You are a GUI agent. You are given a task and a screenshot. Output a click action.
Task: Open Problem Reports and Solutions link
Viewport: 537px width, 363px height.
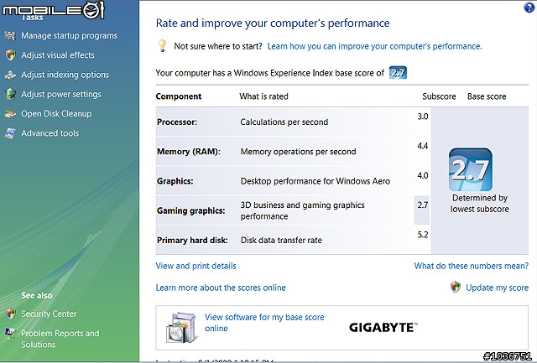60,339
